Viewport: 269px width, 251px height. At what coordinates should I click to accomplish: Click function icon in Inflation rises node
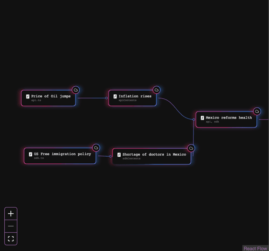click(115, 97)
